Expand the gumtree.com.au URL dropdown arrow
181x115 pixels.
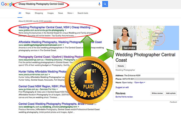tap(57, 89)
